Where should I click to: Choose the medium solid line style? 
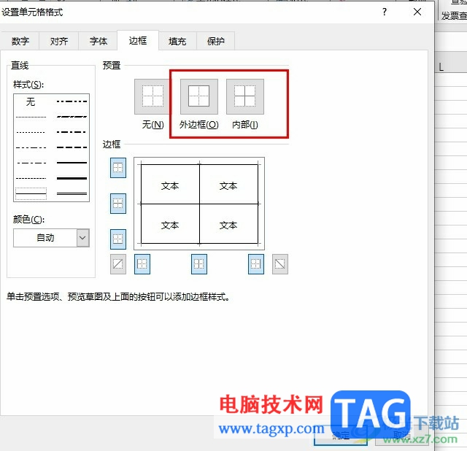coord(72,163)
